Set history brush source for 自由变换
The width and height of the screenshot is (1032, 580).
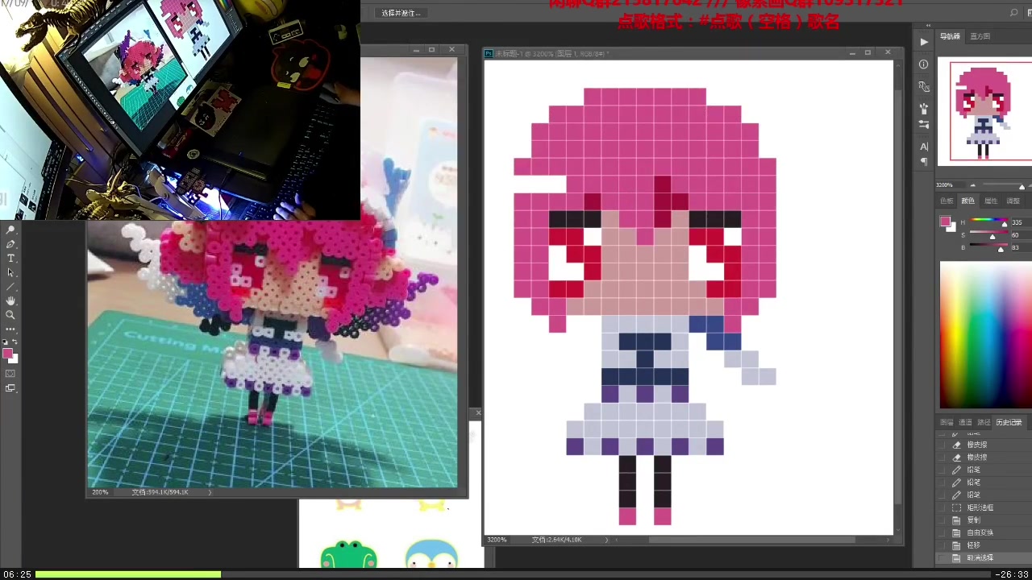coord(942,532)
